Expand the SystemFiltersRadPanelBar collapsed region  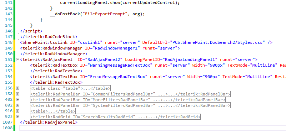tap(18, 105)
